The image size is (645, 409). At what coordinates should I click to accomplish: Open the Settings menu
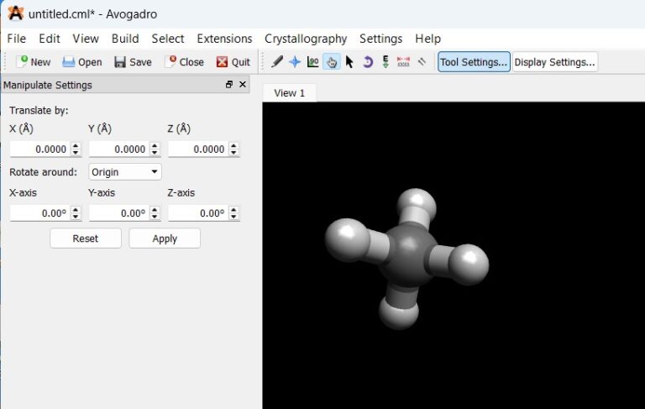381,39
